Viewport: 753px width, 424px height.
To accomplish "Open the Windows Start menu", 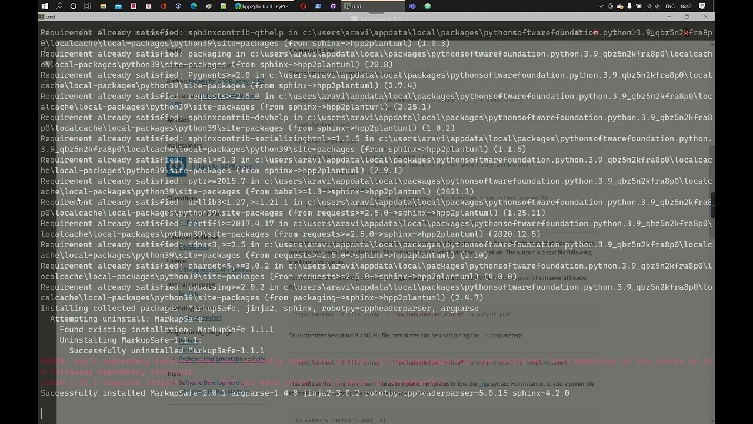I will tap(44, 6).
